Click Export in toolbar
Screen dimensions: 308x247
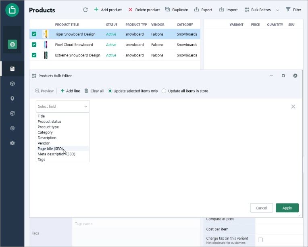[203, 10]
